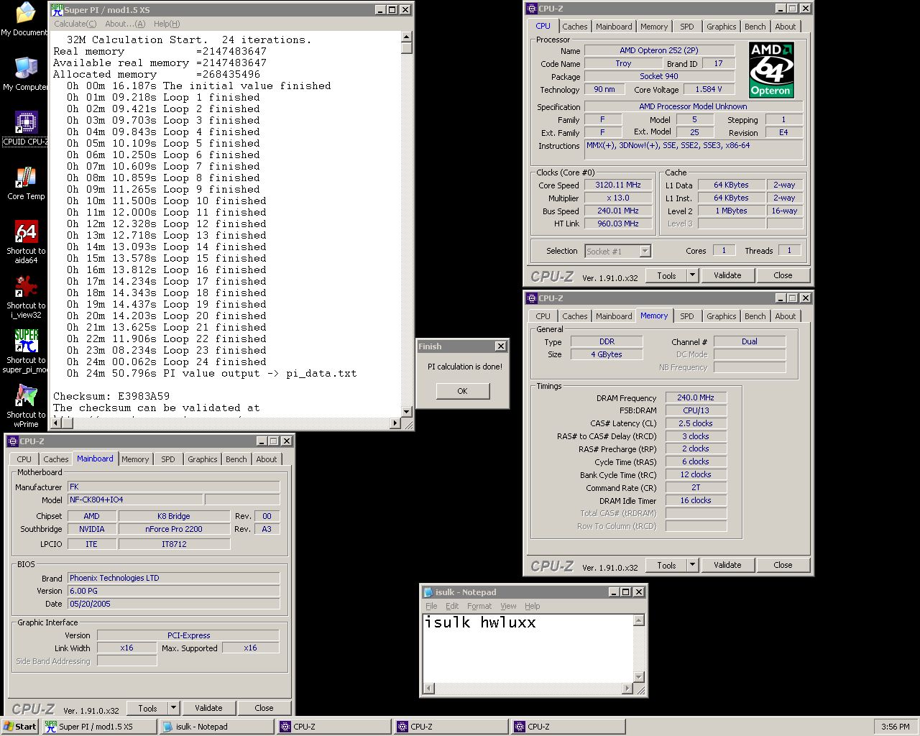Expand Tools dropdown arrow in top CPU-Z window
This screenshot has height=736, width=920.
click(692, 275)
